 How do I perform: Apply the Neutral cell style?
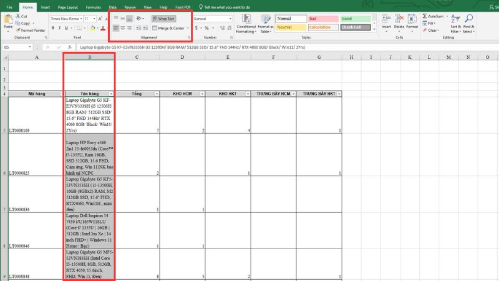pos(291,27)
